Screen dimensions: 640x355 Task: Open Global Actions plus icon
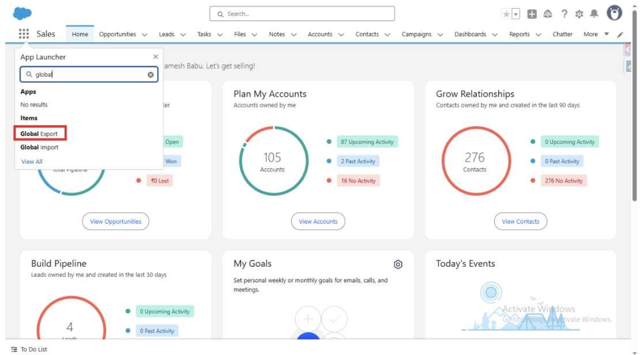point(532,14)
